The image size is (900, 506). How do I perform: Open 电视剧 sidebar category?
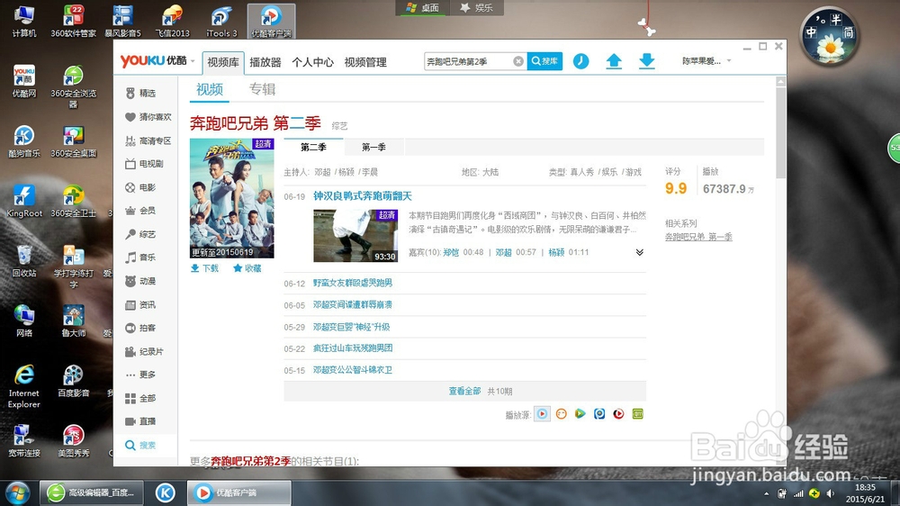coord(144,164)
